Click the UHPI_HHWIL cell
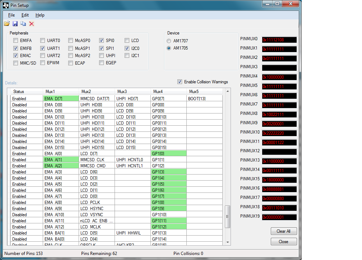The height and width of the screenshot is (260, 362). pos(133,233)
